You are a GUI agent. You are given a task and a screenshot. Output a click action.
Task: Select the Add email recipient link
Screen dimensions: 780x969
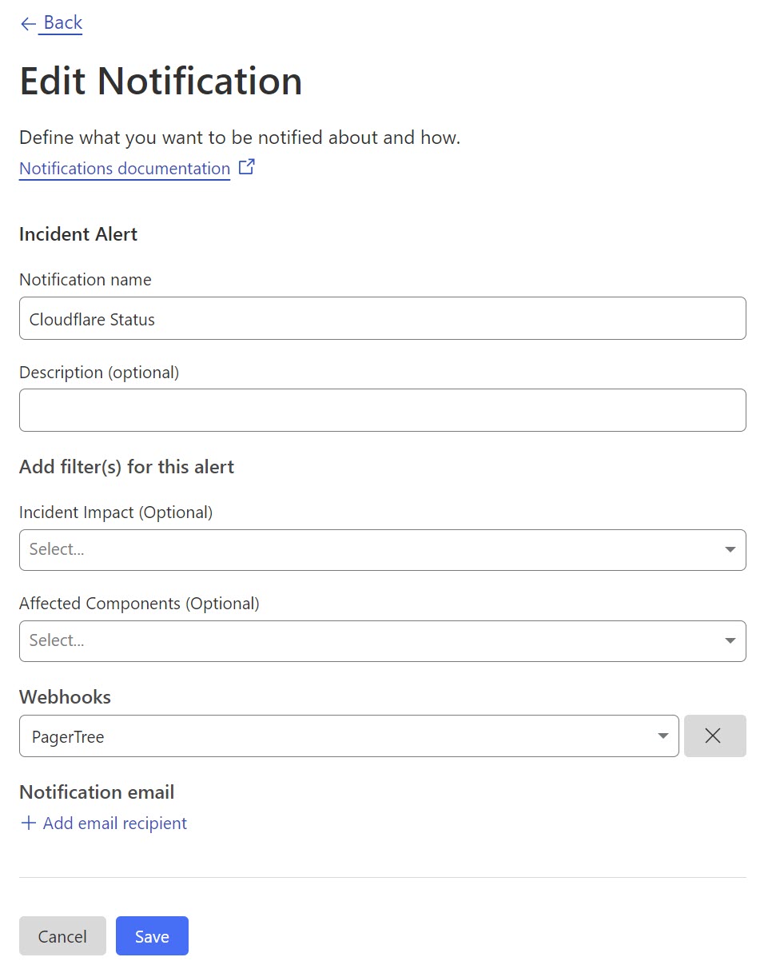tap(114, 823)
